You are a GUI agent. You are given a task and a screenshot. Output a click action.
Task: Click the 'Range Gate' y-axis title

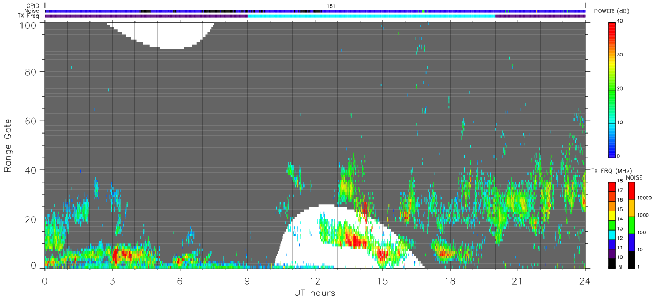point(8,145)
